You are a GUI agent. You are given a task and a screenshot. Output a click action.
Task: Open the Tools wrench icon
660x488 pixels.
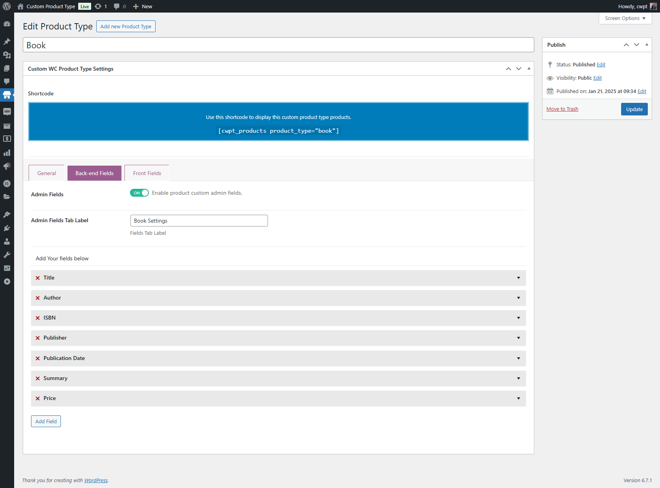7,255
